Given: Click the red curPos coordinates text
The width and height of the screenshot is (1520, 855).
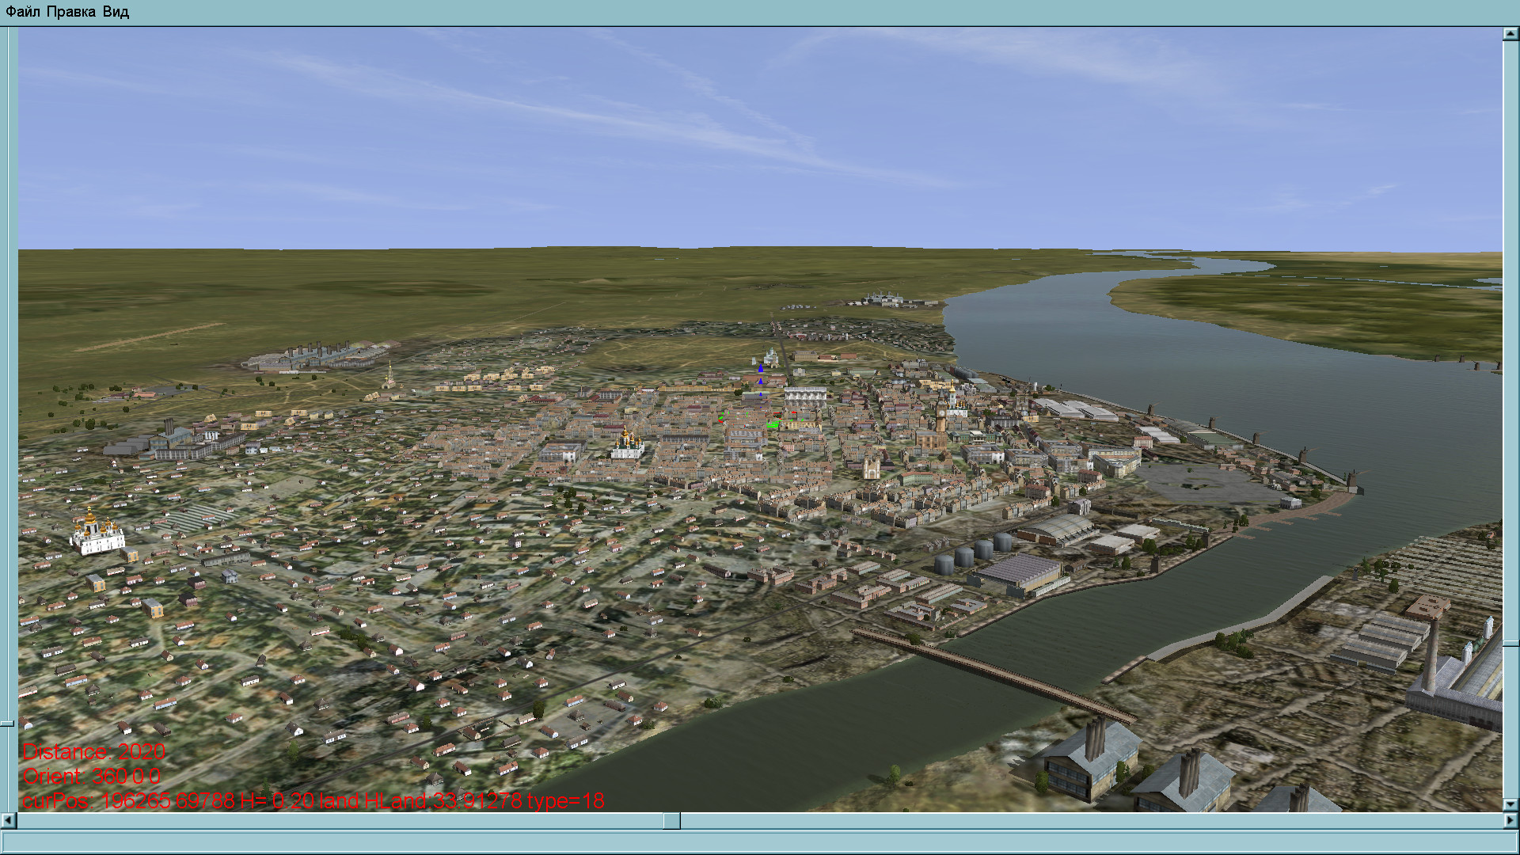Looking at the screenshot, I should pos(313,801).
